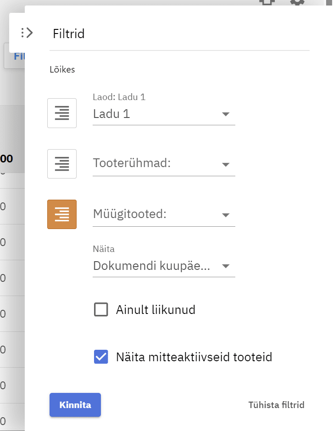
Task: Click the 'Ainult liikunud' label text
Action: pos(155,310)
